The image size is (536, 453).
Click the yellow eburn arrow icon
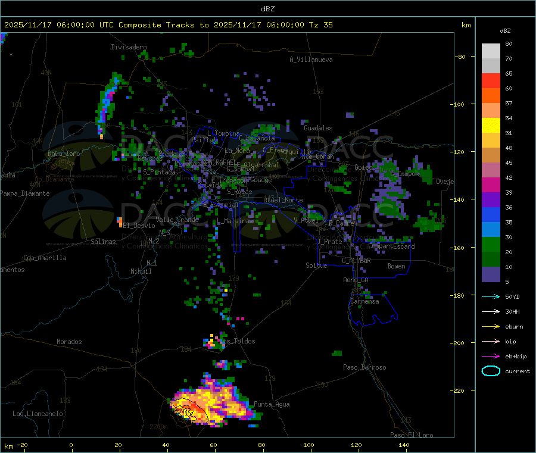[x=491, y=326]
